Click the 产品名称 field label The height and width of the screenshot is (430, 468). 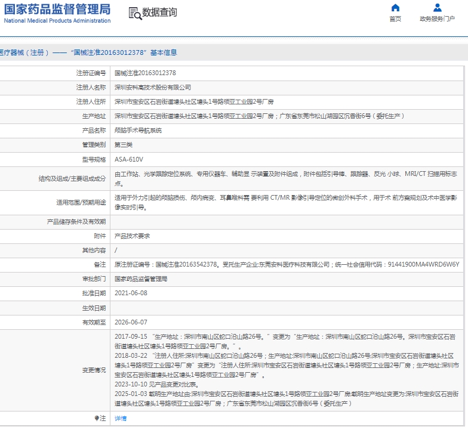94,130
